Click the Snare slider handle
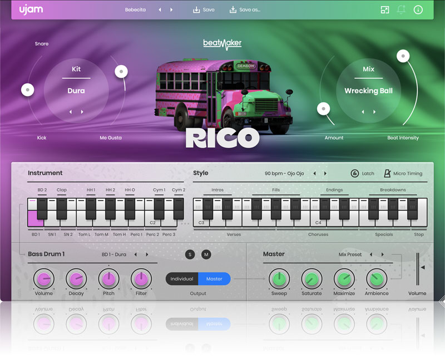 [27, 90]
